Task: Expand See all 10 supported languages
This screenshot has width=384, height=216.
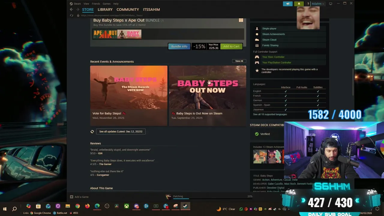Action: pos(270,114)
